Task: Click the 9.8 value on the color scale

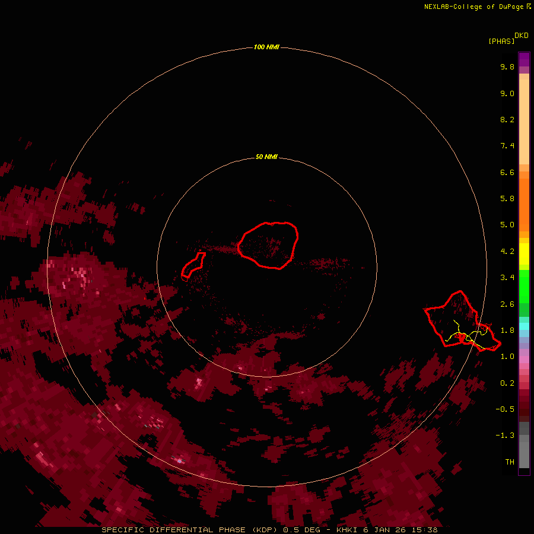Action: [507, 66]
